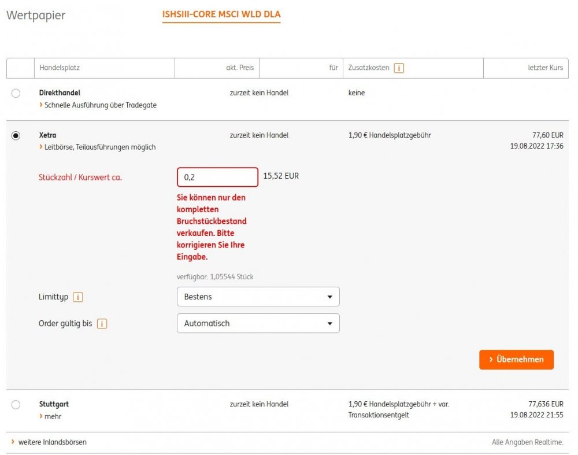Click the akt. Preis column header
The width and height of the screenshot is (578, 455).
(x=239, y=68)
